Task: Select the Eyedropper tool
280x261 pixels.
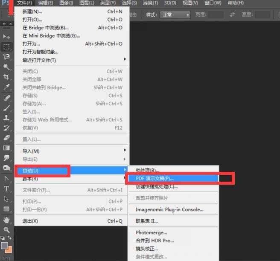Action: (x=6, y=87)
